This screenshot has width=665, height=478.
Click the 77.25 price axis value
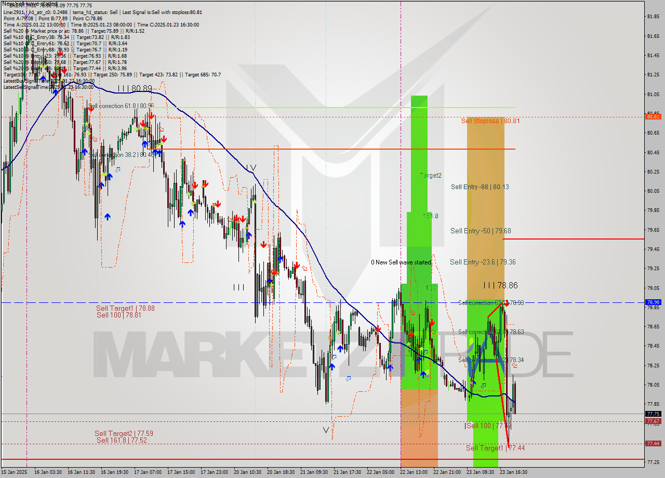pyautogui.click(x=653, y=462)
